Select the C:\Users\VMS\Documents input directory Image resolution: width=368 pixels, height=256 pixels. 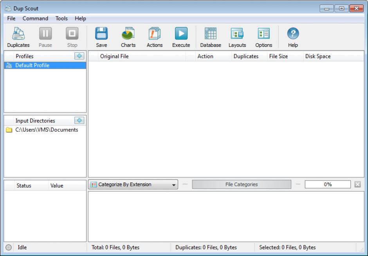tap(47, 130)
